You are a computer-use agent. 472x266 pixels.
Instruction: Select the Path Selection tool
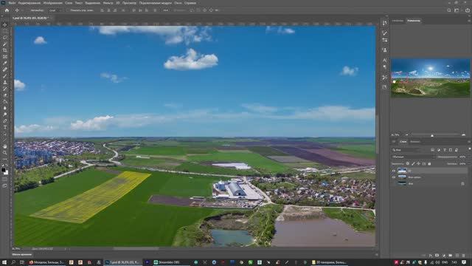4,133
